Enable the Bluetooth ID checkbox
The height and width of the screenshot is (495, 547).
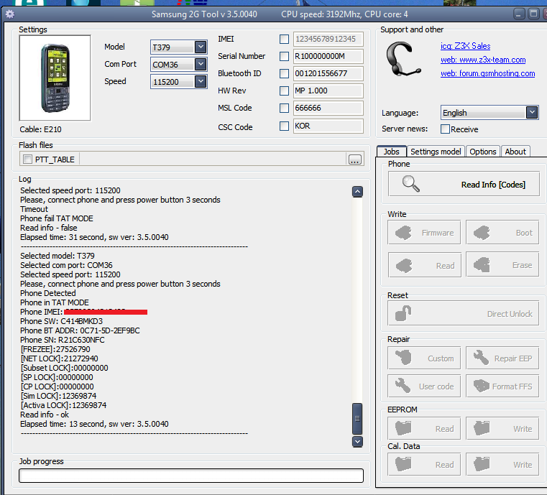284,73
